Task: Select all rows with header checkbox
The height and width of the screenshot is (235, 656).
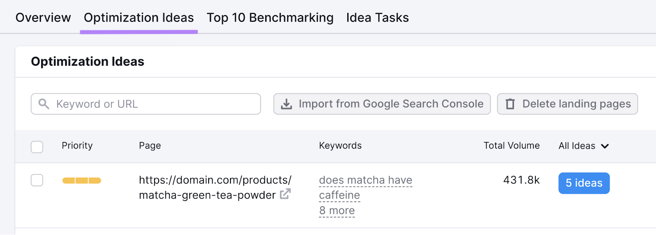Action: (37, 147)
